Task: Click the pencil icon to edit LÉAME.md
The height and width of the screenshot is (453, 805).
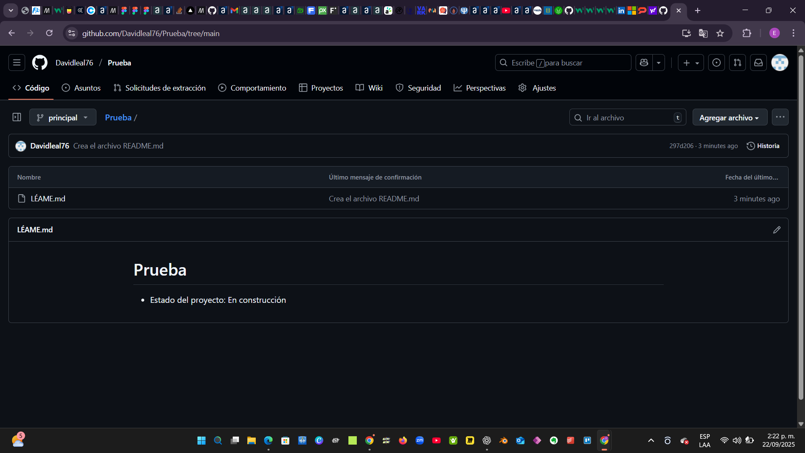Action: pyautogui.click(x=776, y=230)
